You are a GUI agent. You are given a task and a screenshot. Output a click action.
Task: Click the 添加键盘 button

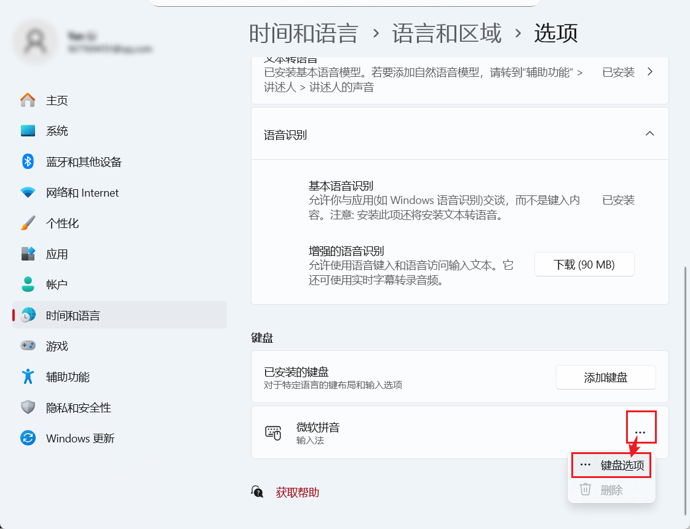click(x=606, y=377)
